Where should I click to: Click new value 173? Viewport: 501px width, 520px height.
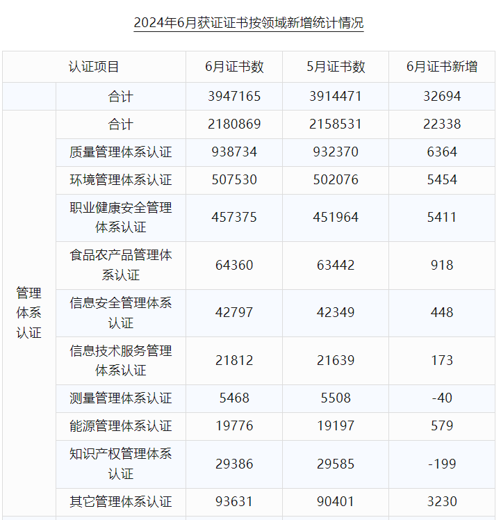[x=442, y=360]
